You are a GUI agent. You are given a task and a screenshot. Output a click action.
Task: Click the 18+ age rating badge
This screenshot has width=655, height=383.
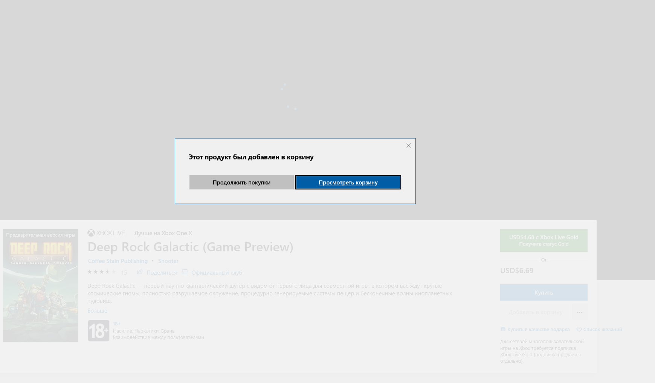pos(99,331)
